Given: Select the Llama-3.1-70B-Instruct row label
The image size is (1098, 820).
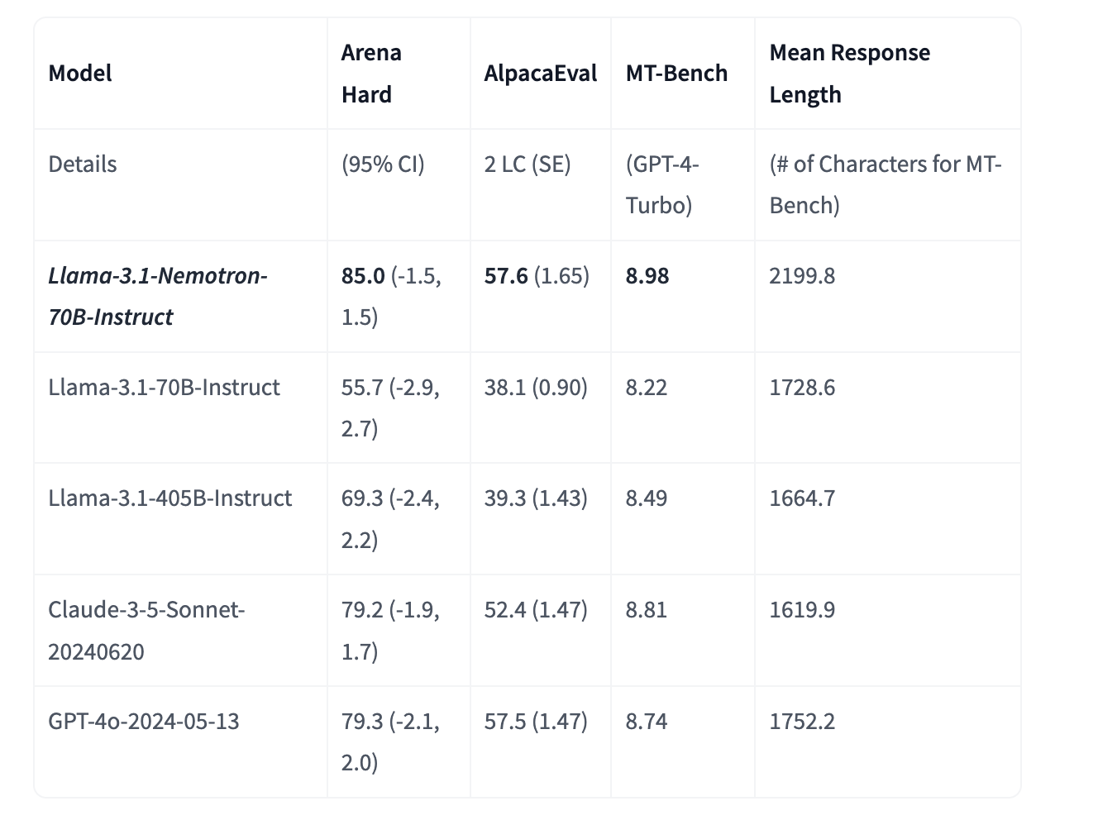Looking at the screenshot, I should (164, 388).
